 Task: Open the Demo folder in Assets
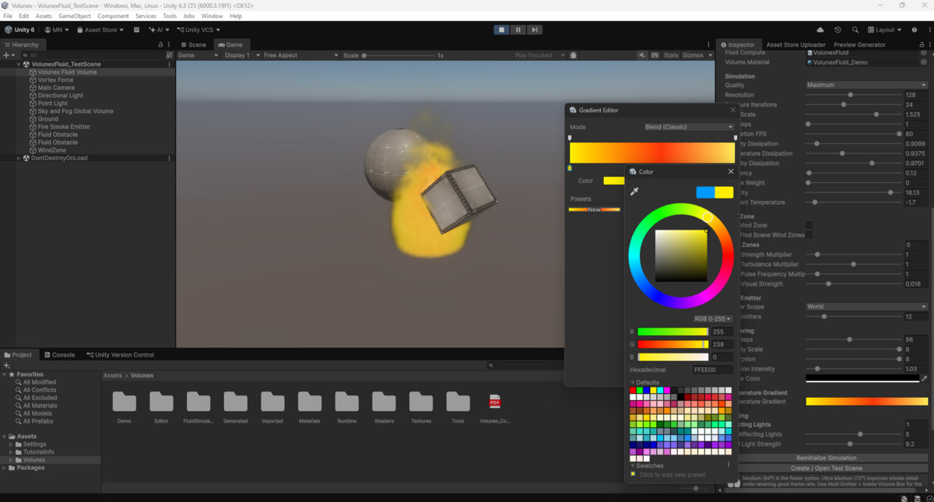coord(125,407)
